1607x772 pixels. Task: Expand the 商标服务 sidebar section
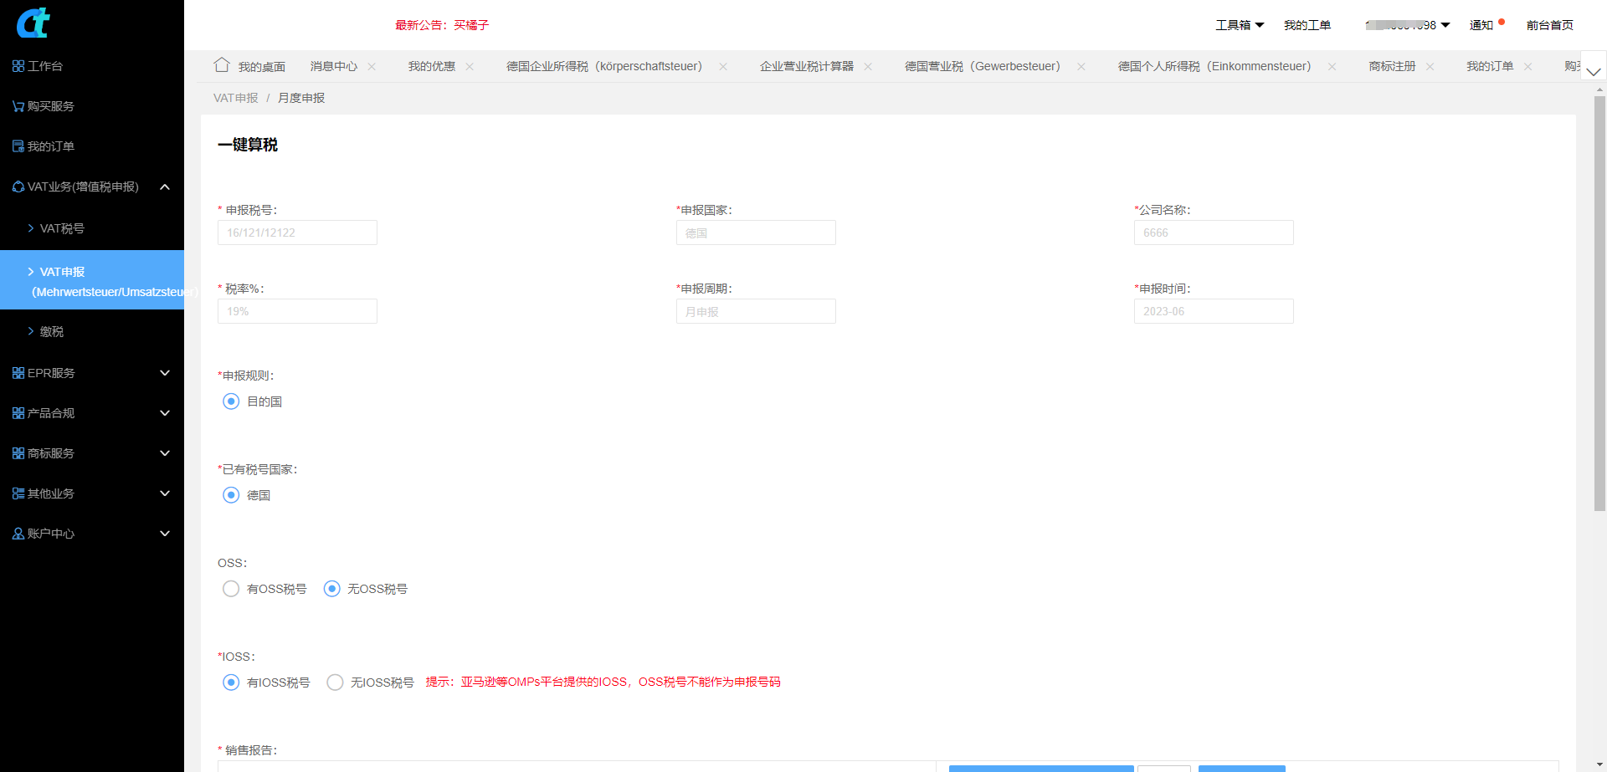click(x=92, y=453)
